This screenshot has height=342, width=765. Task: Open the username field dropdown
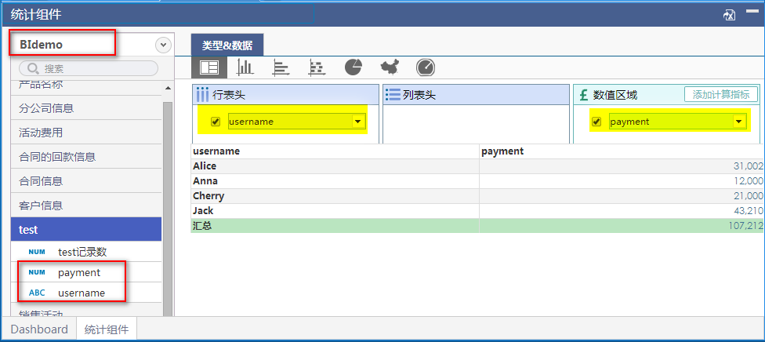click(x=358, y=122)
